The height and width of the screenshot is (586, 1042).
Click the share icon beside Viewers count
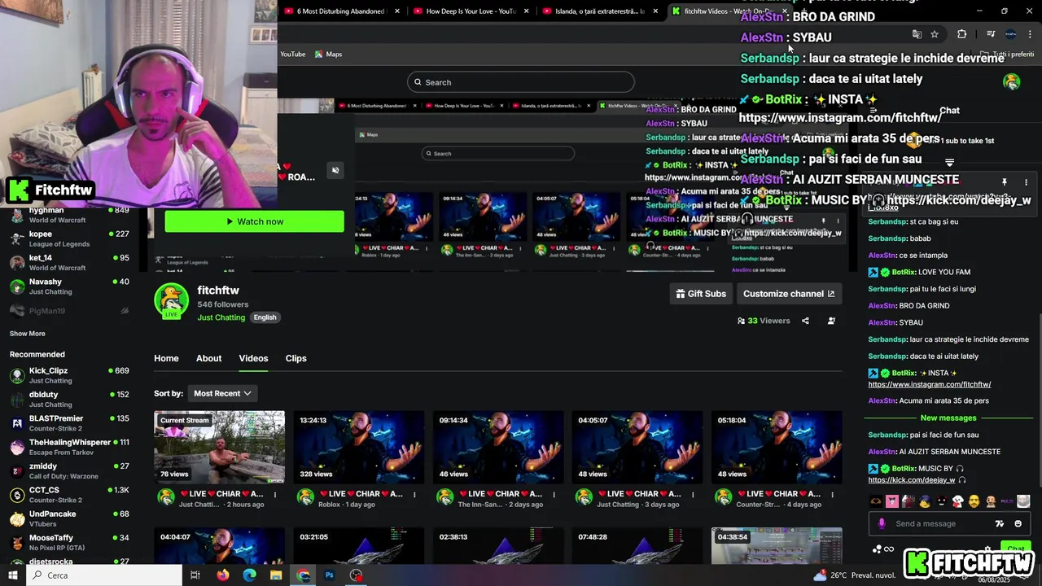click(805, 321)
